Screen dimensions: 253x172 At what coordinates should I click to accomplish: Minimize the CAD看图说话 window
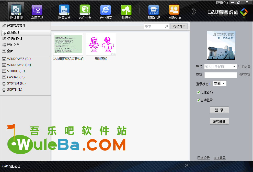click(x=233, y=2)
